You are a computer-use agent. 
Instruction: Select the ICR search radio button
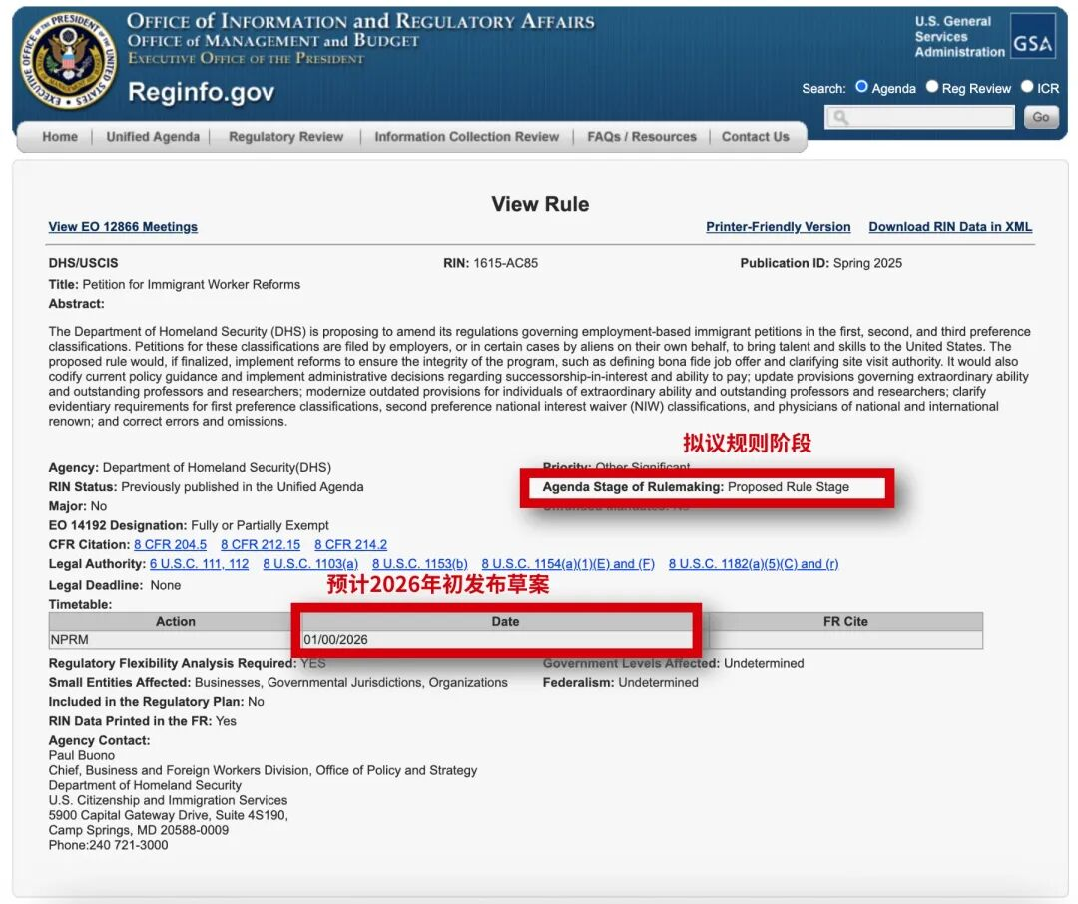1027,87
